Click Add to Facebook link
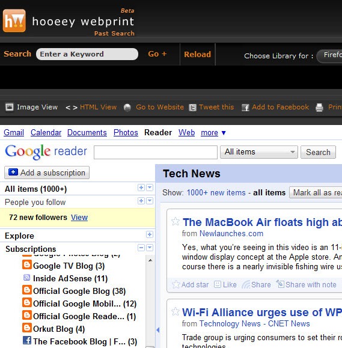Viewport: 342px width, 348px height. (281, 107)
